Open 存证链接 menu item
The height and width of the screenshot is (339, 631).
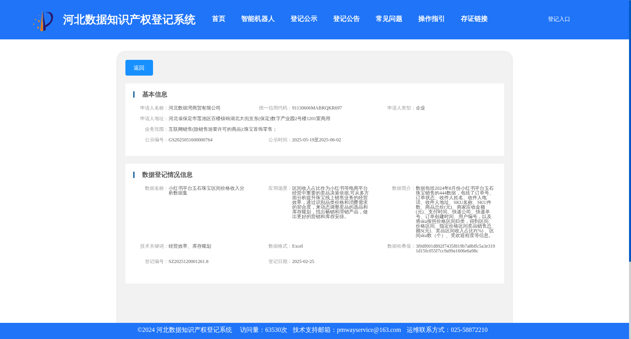click(474, 19)
